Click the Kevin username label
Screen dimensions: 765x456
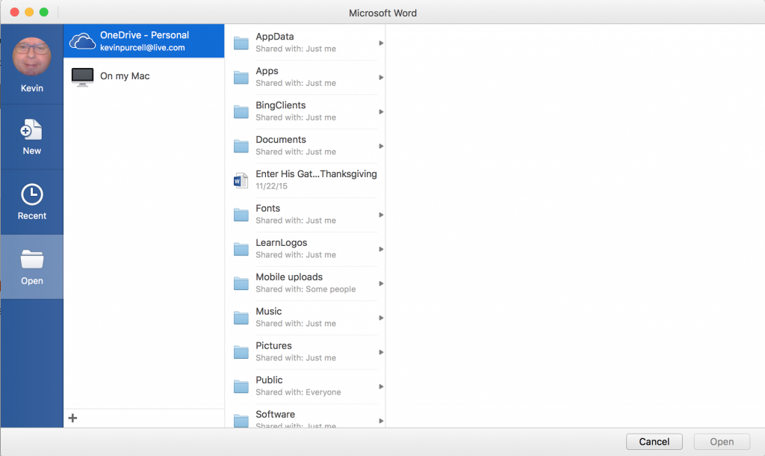(31, 88)
